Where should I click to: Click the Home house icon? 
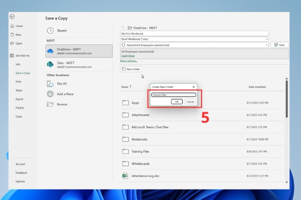click(x=12, y=26)
